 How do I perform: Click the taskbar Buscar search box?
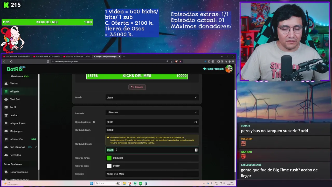(108, 183)
